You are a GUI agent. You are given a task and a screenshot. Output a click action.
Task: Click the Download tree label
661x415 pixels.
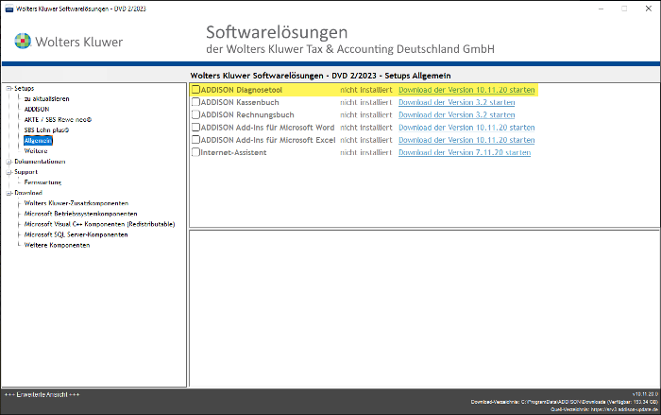click(x=28, y=193)
